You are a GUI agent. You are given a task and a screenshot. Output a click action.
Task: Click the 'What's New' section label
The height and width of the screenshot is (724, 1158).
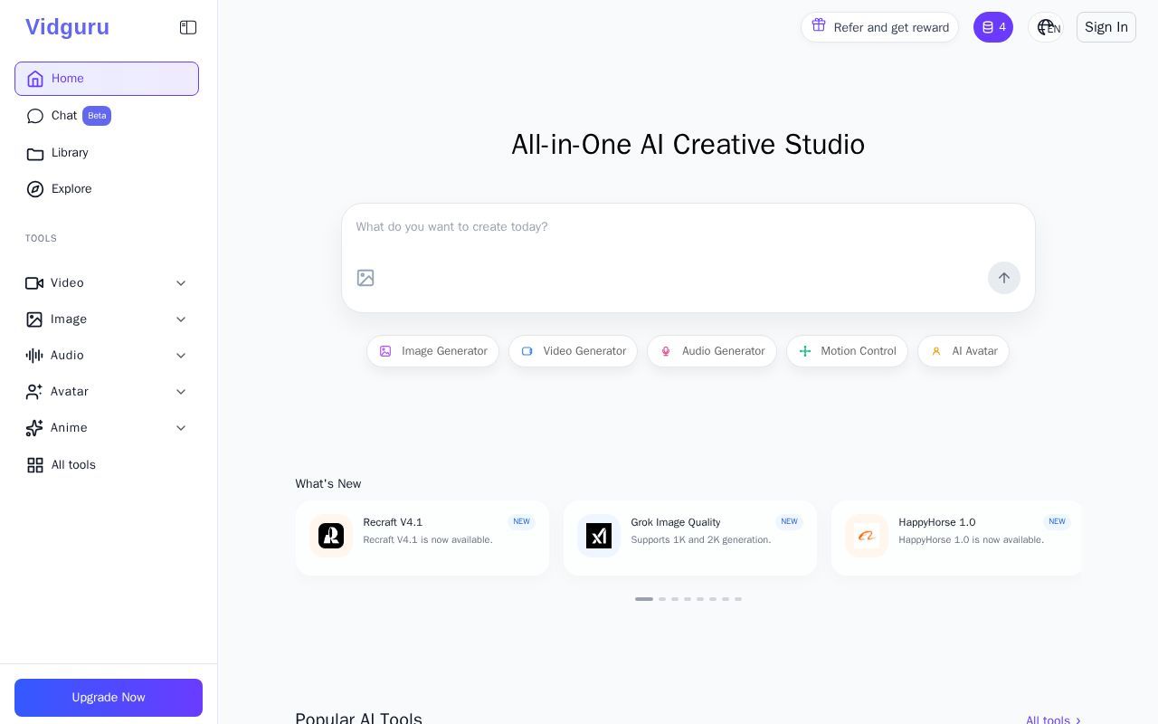(328, 484)
